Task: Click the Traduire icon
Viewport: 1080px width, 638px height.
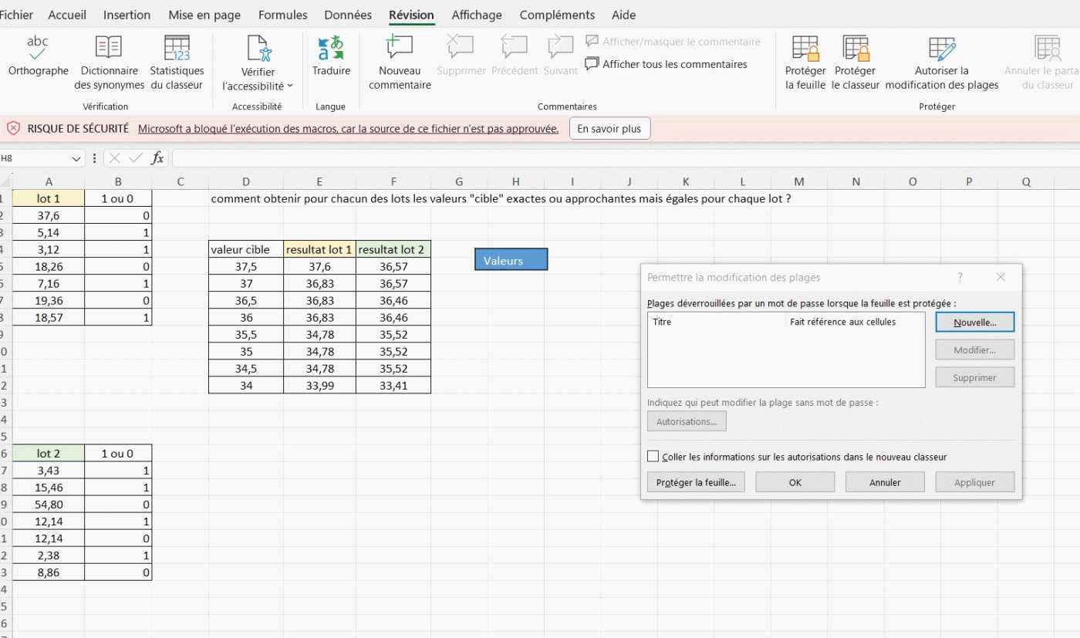Action: coord(331,48)
